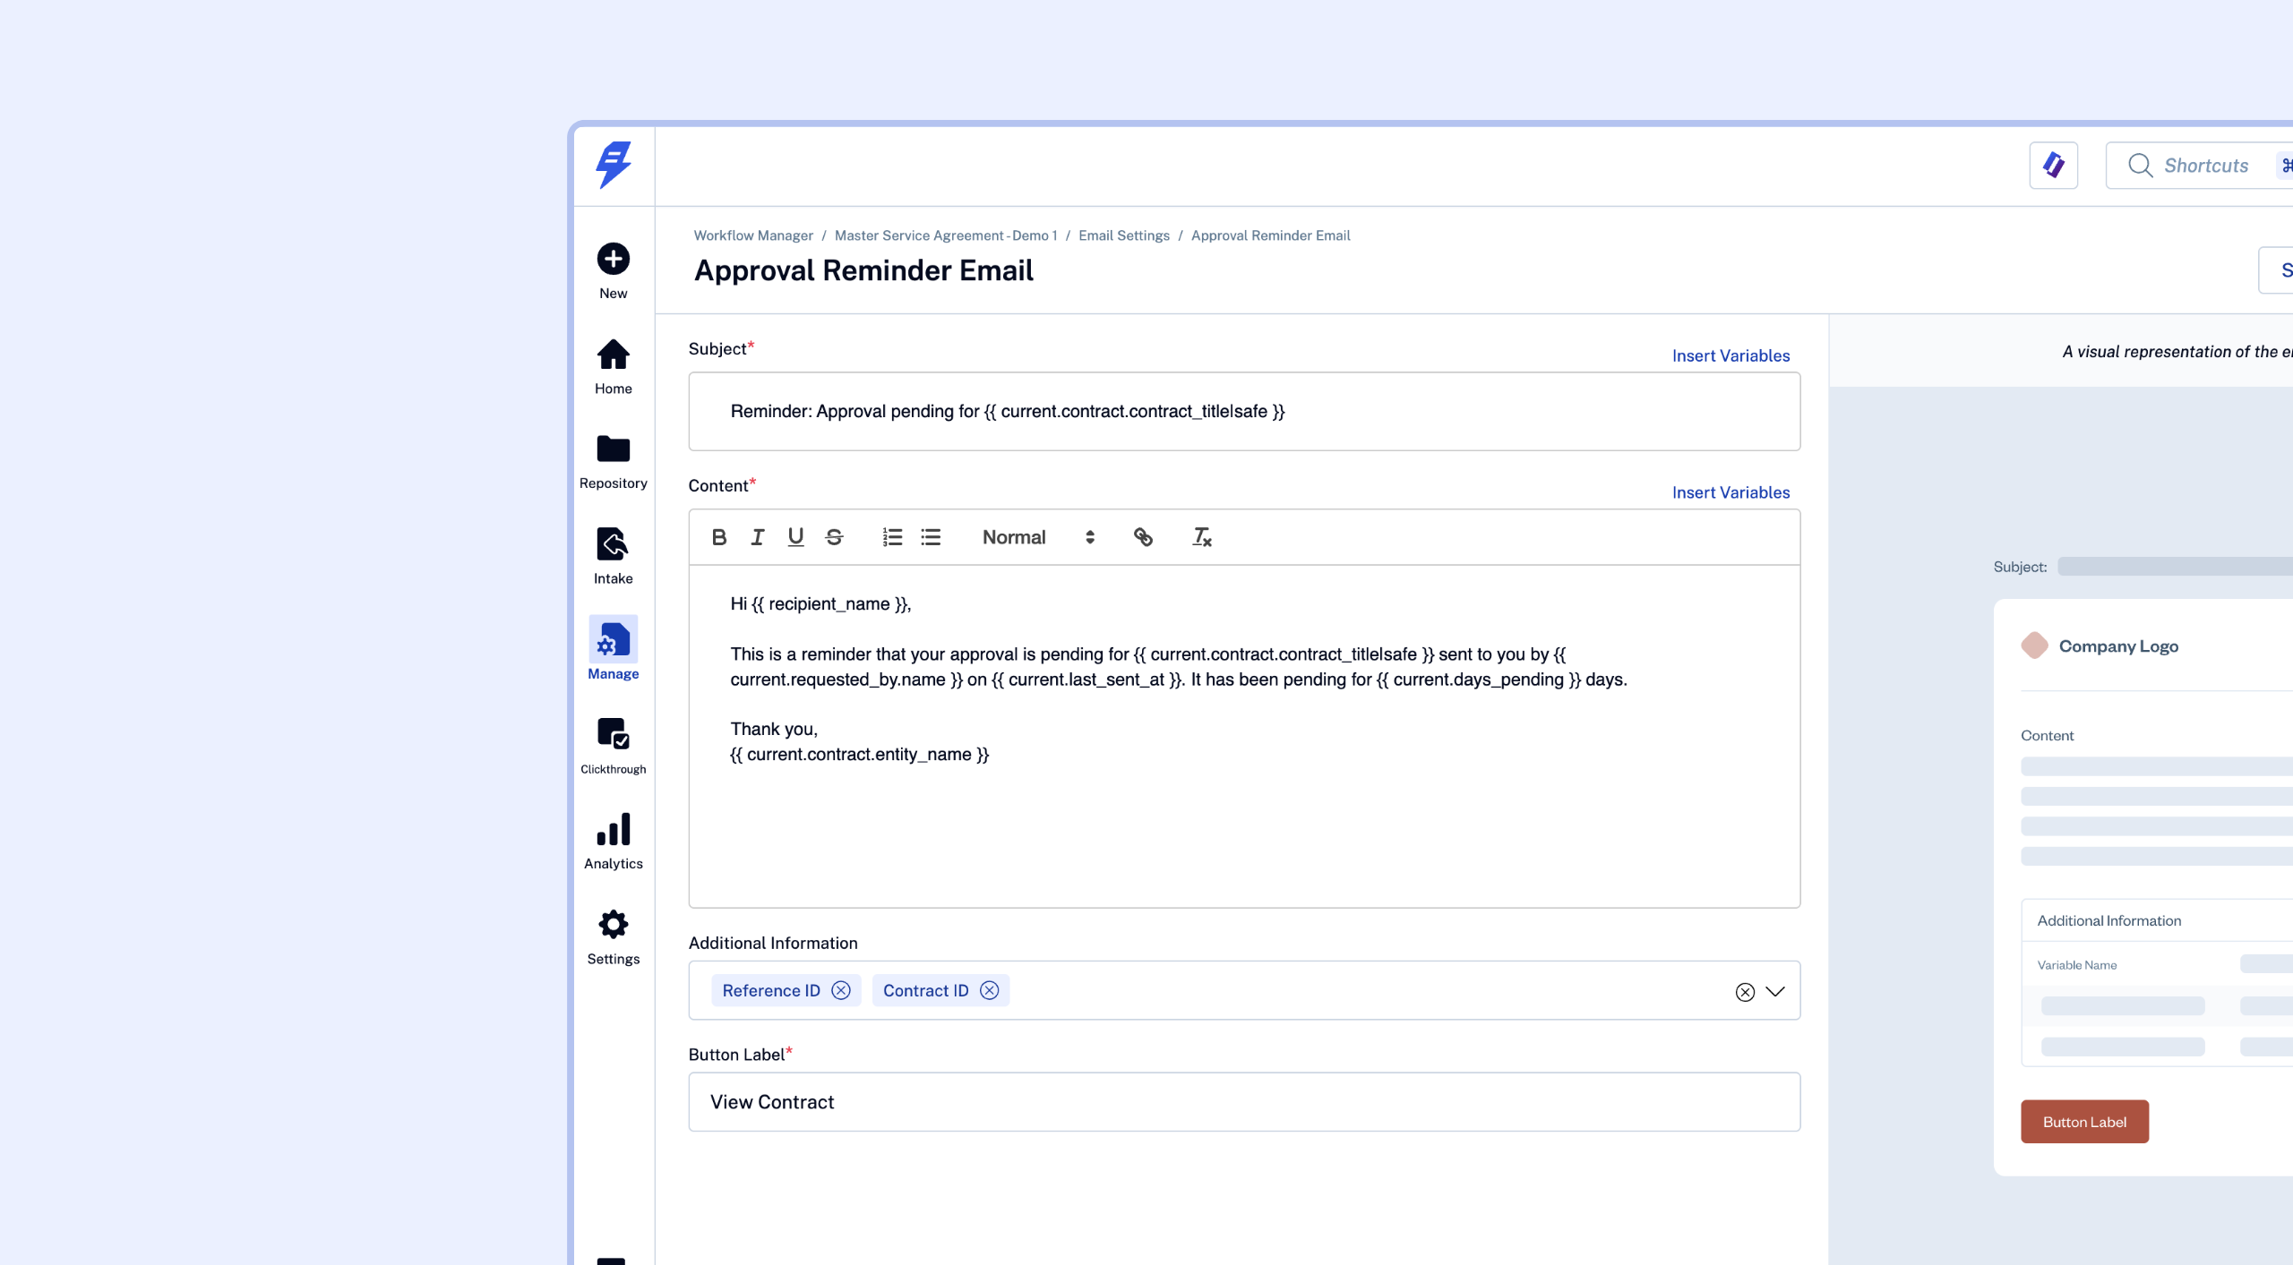Focus the Subject input field

click(x=1244, y=412)
